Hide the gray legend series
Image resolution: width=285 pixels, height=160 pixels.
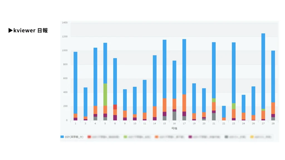pos(227,137)
